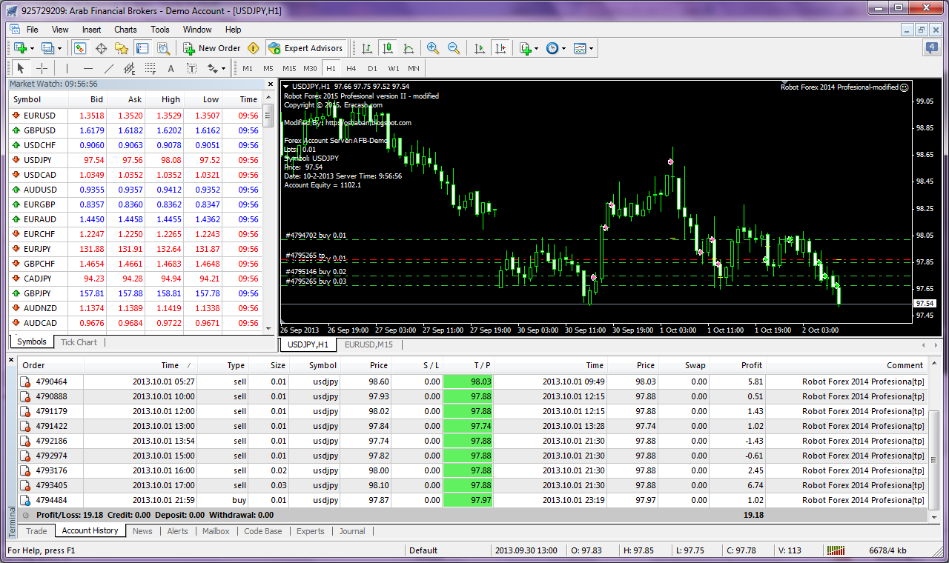This screenshot has width=949, height=563.
Task: Open the Periods dropdown arrow
Action: pos(563,49)
